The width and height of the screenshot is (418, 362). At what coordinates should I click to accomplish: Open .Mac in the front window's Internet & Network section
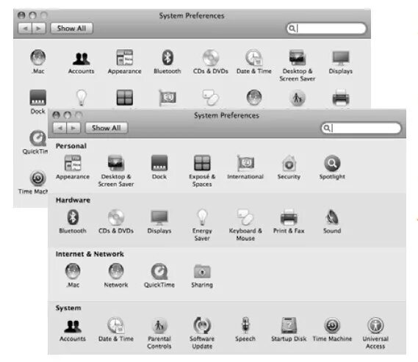click(x=73, y=275)
